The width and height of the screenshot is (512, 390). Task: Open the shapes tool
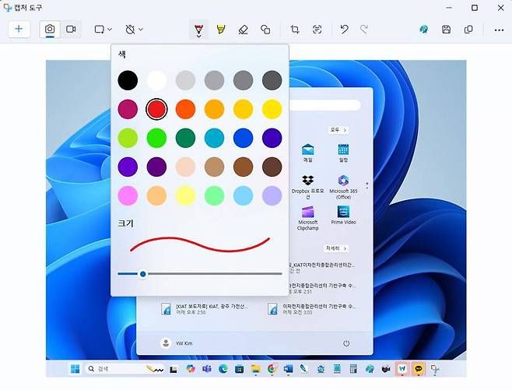(x=265, y=30)
